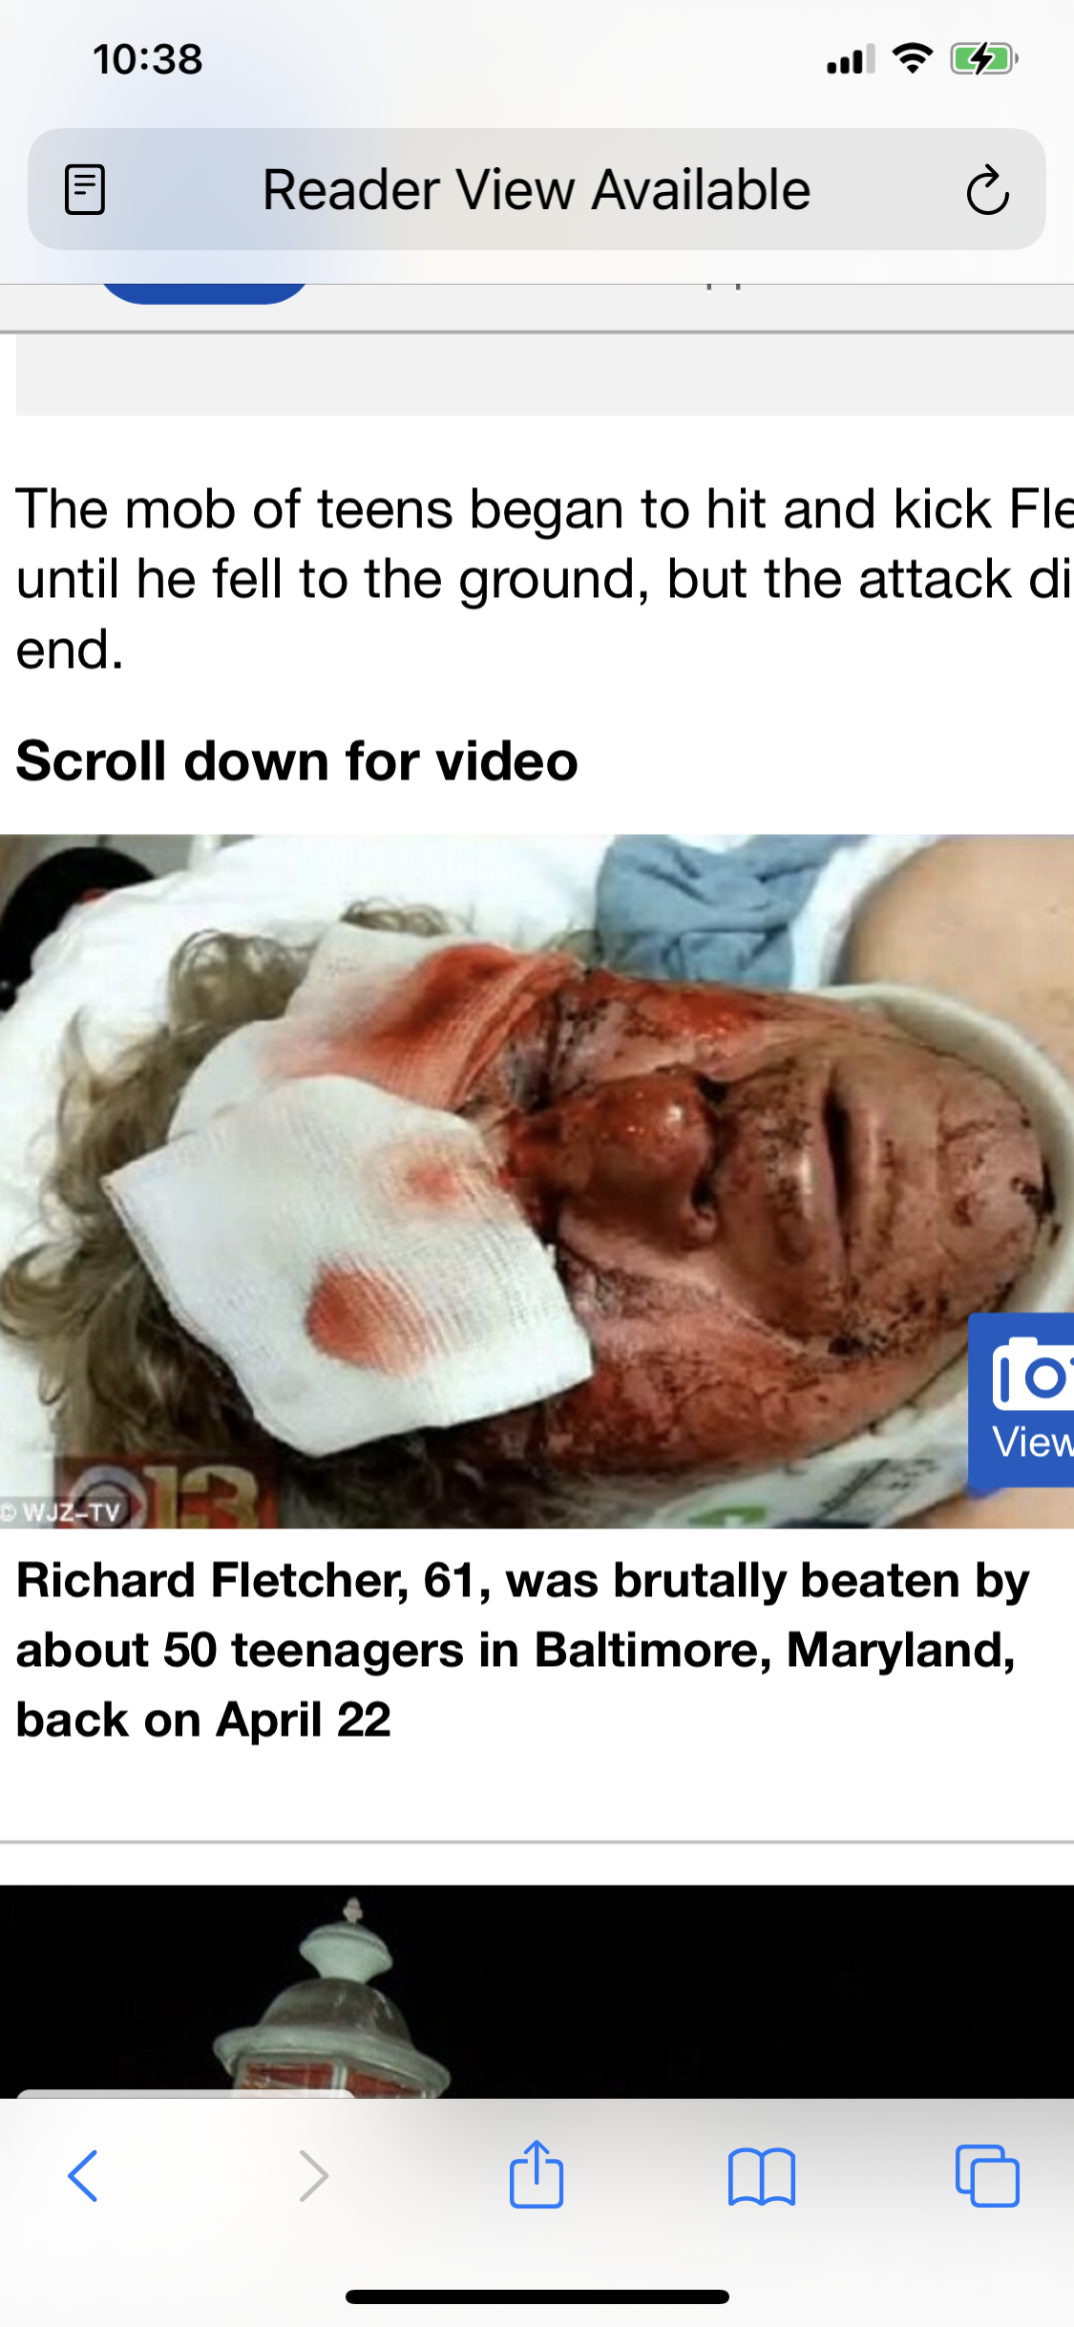Tap the 'Scroll down for video' heading
Image resolution: width=1074 pixels, height=2327 pixels.
(297, 761)
